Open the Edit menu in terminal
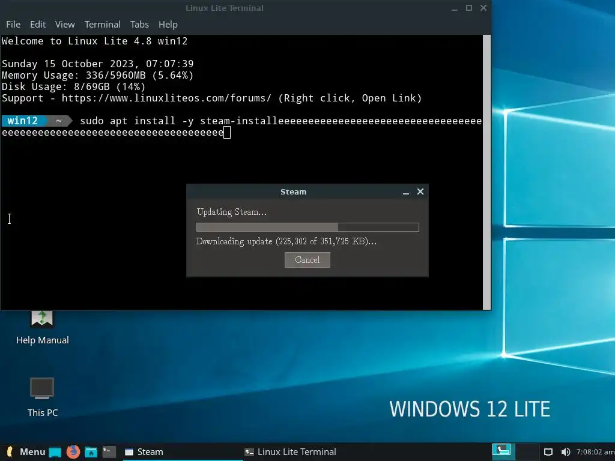615x461 pixels. point(38,24)
